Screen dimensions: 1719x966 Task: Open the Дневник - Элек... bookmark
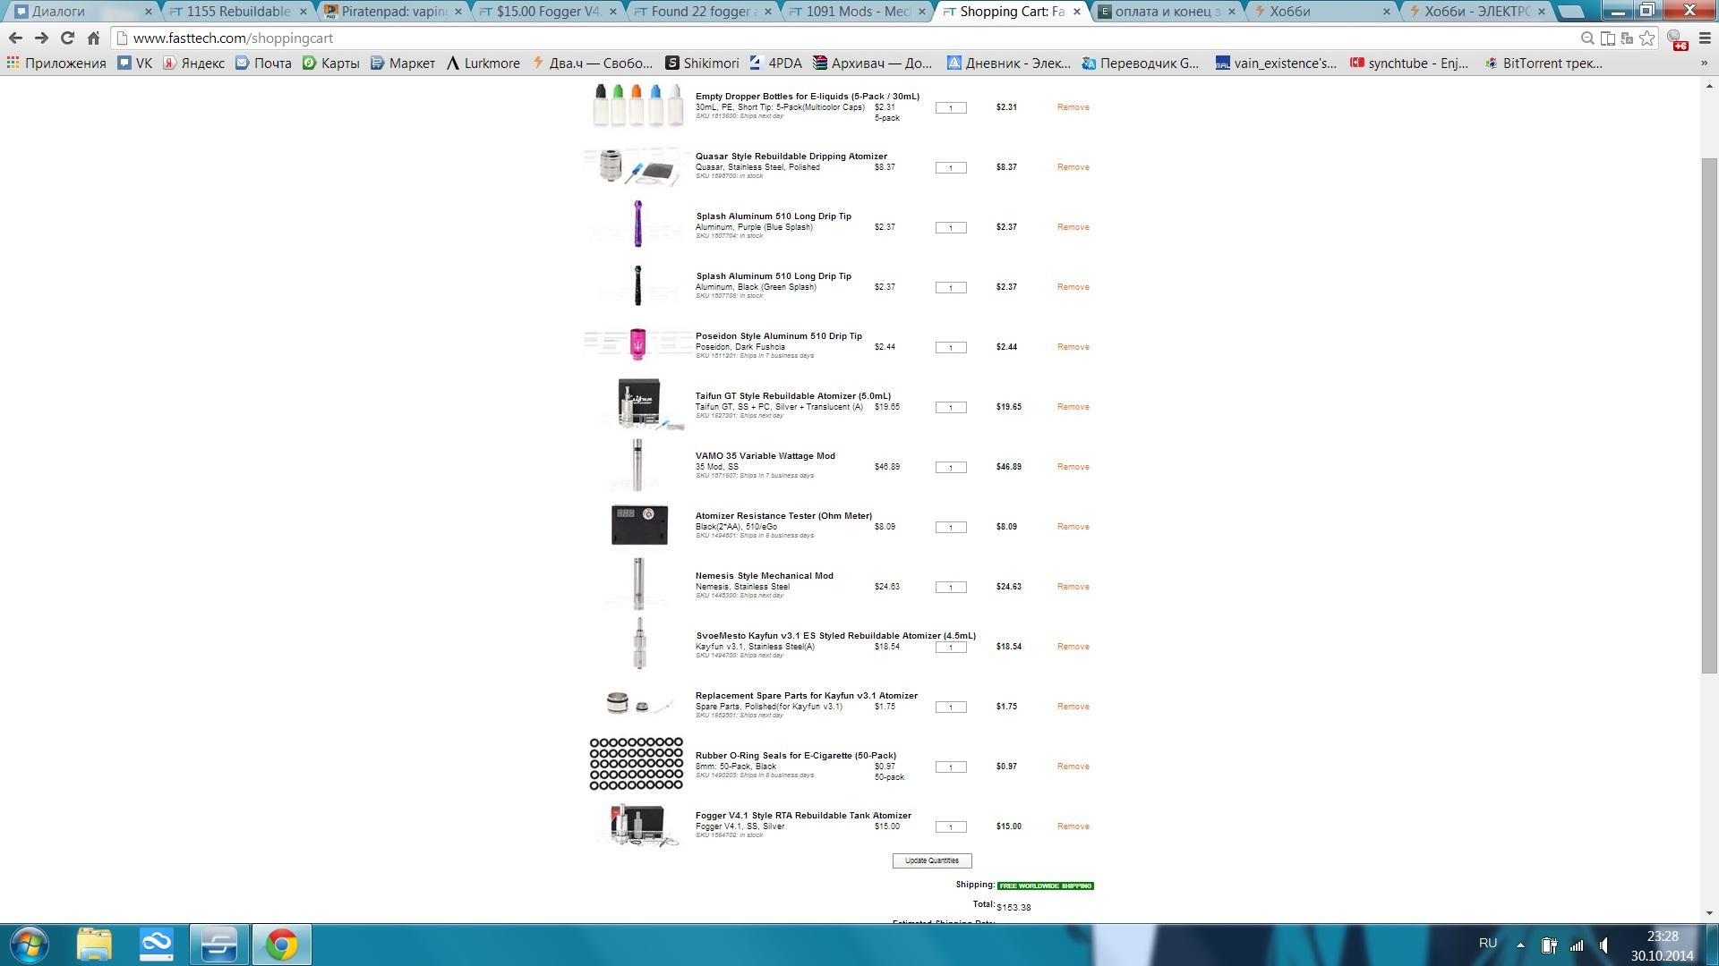click(1009, 64)
